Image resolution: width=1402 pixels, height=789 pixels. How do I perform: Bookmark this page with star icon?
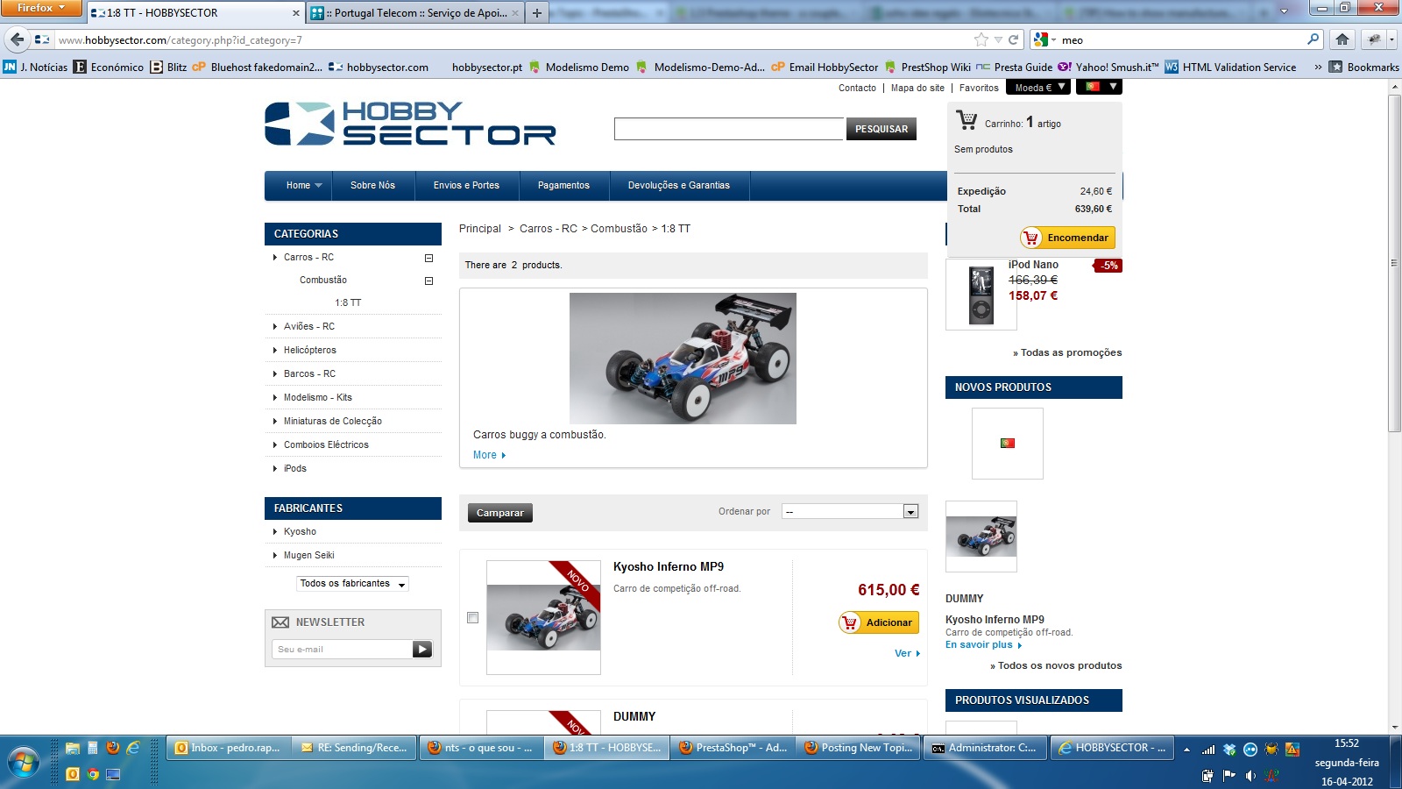tap(981, 39)
